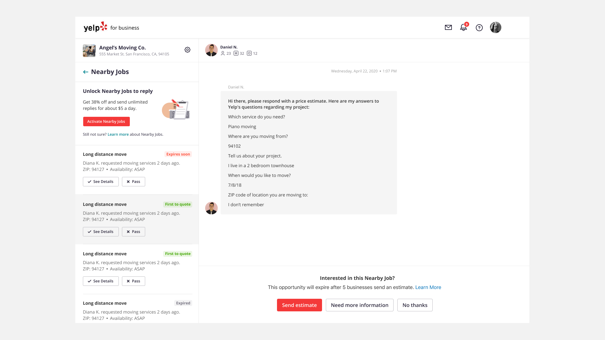This screenshot has width=605, height=340.
Task: Open business settings gear icon
Action: 187,50
